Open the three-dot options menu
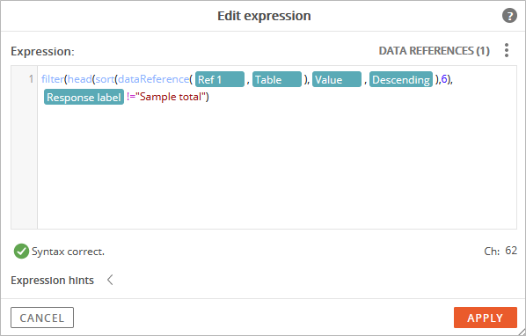The width and height of the screenshot is (526, 336). pos(507,50)
